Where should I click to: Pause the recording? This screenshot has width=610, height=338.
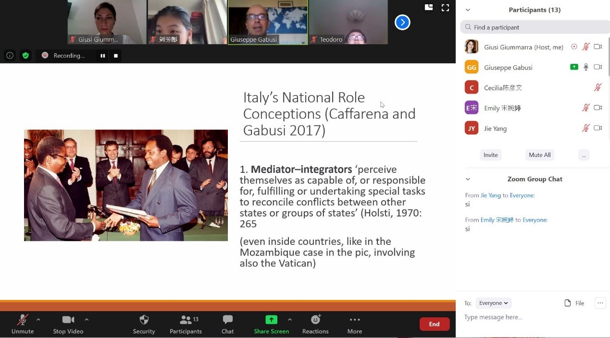102,56
